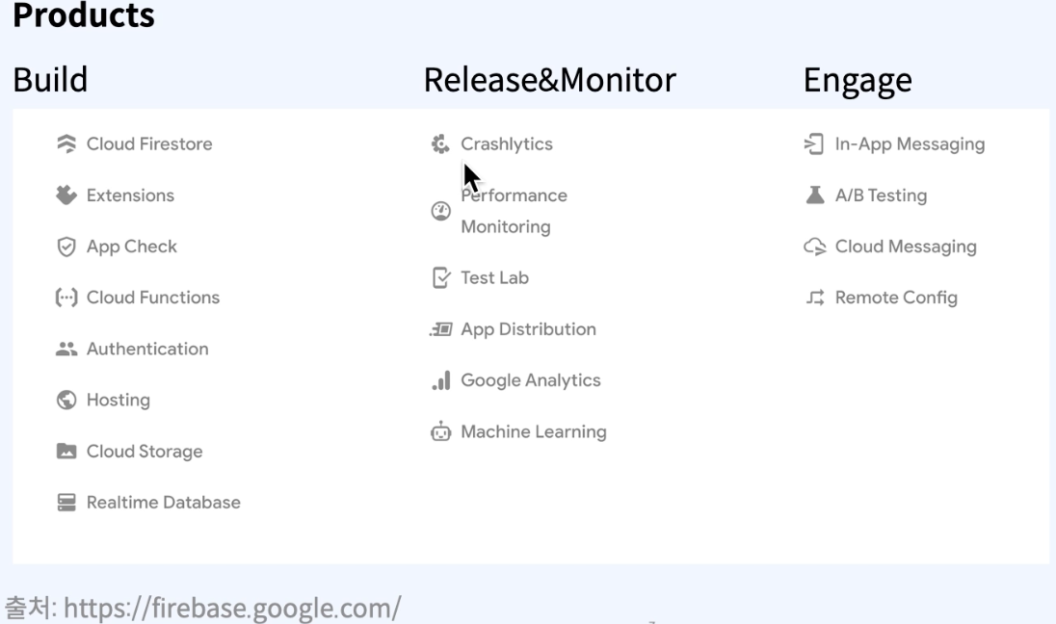Select the Machine Learning link
The image size is (1056, 624).
click(534, 432)
